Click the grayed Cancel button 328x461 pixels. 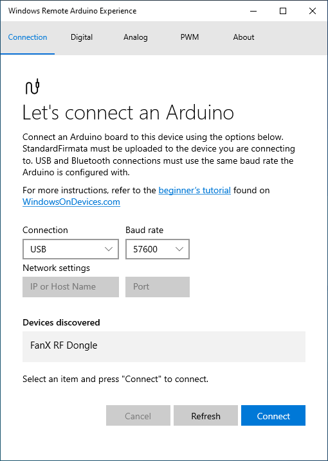click(x=138, y=415)
